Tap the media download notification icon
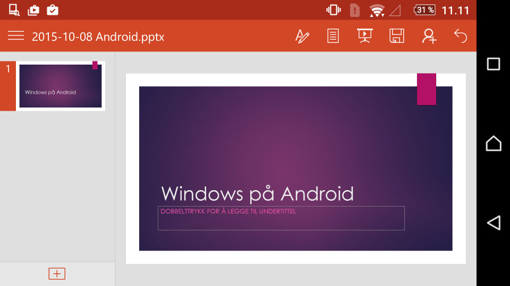Viewport: 510px width, 286px height. tap(33, 11)
